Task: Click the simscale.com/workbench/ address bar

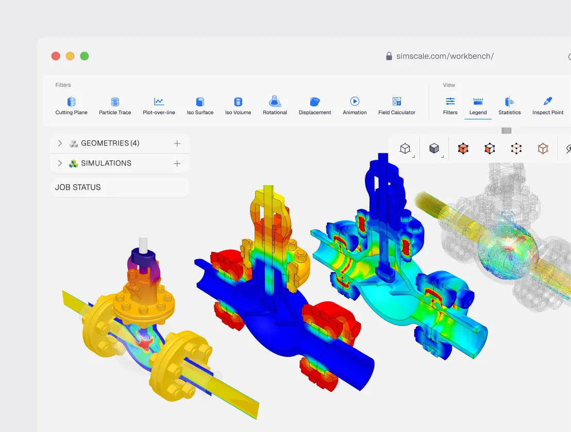Action: click(x=445, y=57)
